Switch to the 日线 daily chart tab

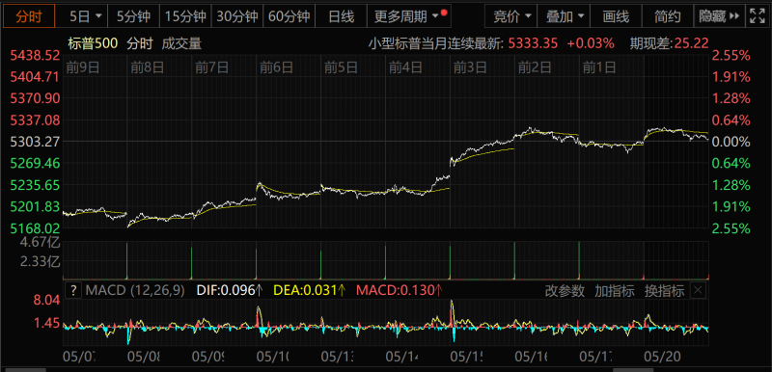pyautogui.click(x=342, y=17)
